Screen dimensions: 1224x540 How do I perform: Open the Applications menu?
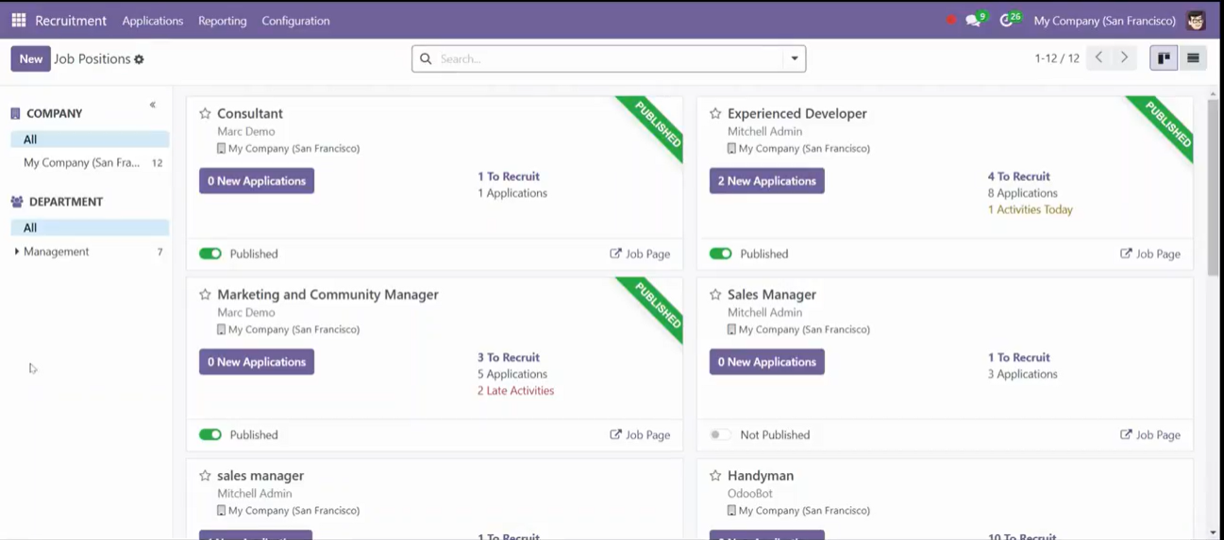pyautogui.click(x=153, y=20)
